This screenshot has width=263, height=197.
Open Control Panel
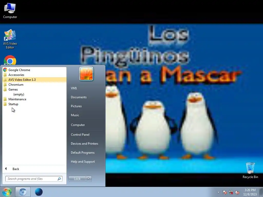coord(80,134)
